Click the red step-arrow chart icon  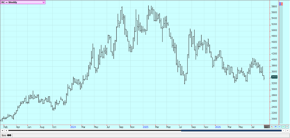click(272, 127)
